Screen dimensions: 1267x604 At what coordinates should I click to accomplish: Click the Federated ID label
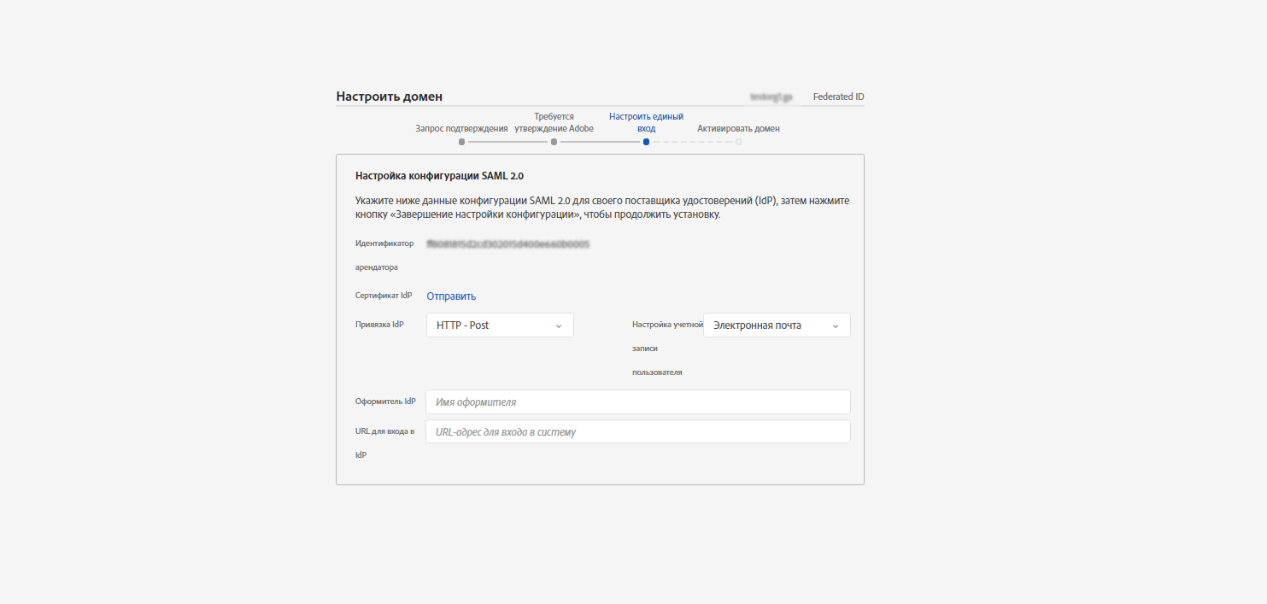tap(838, 97)
